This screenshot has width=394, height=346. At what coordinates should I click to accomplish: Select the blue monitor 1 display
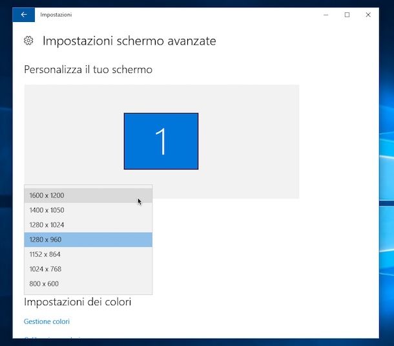161,141
